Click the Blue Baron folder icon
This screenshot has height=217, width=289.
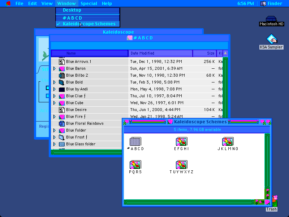tap(62, 69)
